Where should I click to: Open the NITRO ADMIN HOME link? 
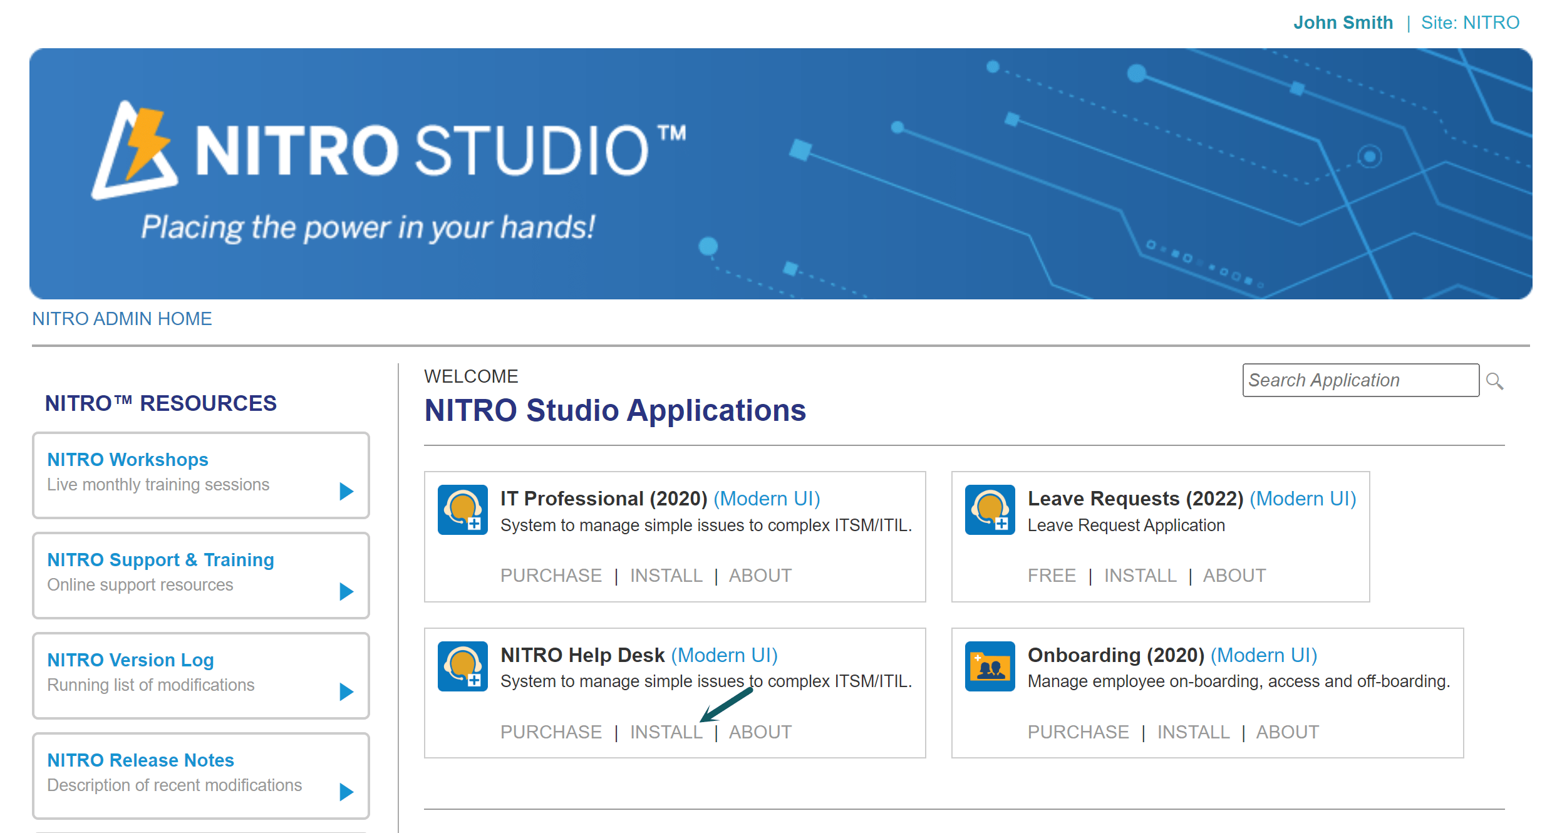click(x=122, y=319)
